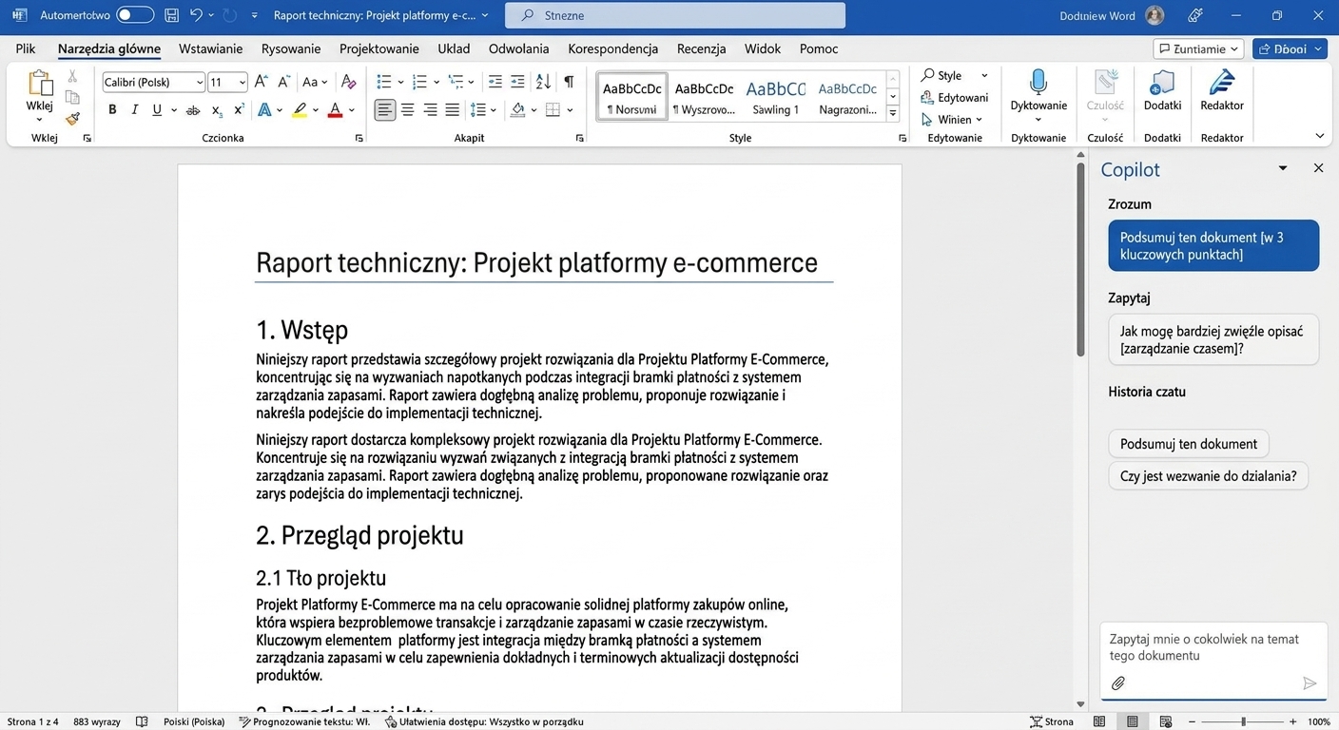Click the Cut scissors icon
The image size is (1339, 730).
[x=72, y=76]
